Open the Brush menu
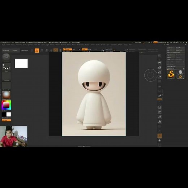The image size is (188, 188). 8,45
